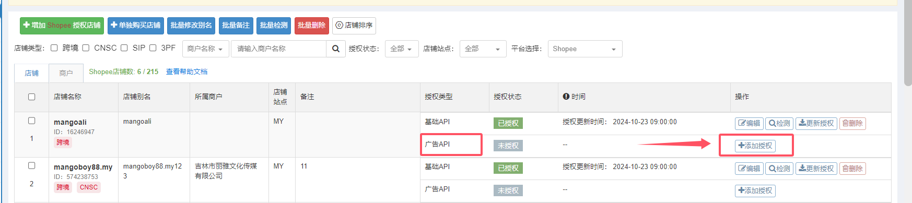The height and width of the screenshot is (203, 912).
Task: Select the mangoboy88.my row checkbox
Action: pyautogui.click(x=31, y=165)
